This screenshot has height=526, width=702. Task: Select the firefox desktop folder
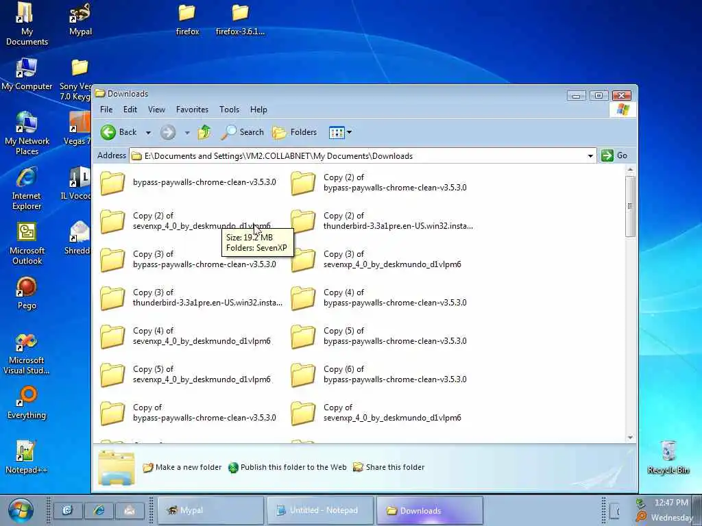187,19
